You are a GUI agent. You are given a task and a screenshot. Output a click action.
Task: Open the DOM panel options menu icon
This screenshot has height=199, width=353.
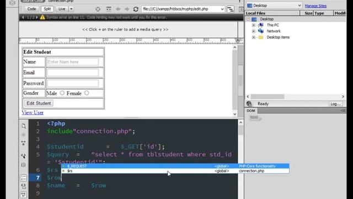pyautogui.click(x=343, y=111)
